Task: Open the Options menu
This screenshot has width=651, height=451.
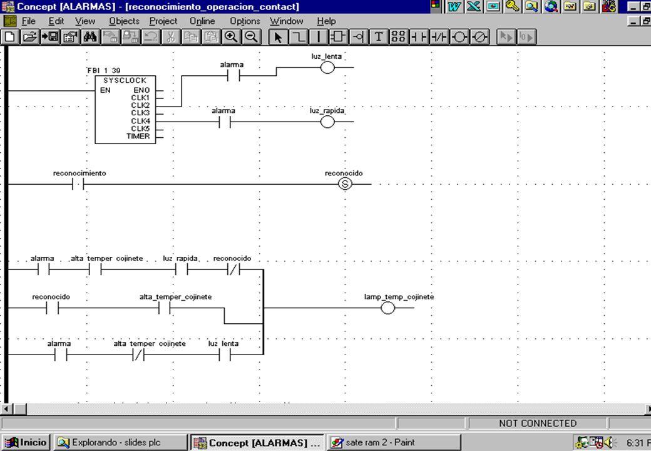Action: pyautogui.click(x=245, y=21)
